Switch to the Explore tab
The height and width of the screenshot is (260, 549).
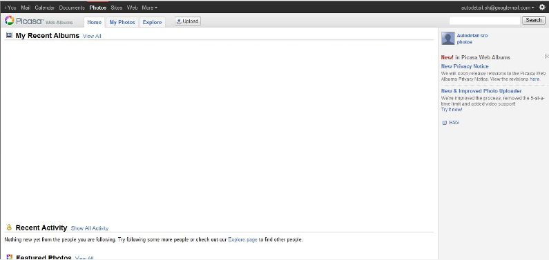(x=153, y=22)
